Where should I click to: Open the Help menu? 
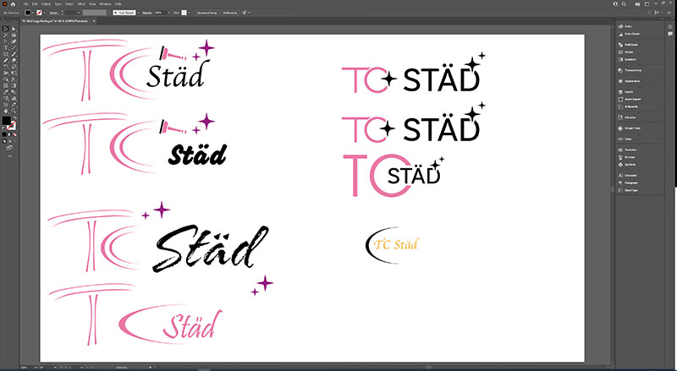tap(118, 4)
